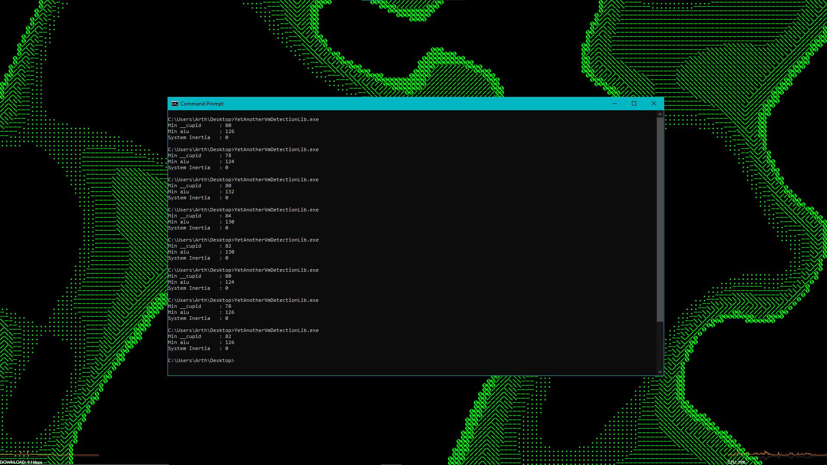The width and height of the screenshot is (827, 465).
Task: Click the DOWNLOAD speed readout widget
Action: [21, 462]
